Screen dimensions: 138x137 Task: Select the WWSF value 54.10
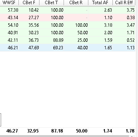pos(13,25)
